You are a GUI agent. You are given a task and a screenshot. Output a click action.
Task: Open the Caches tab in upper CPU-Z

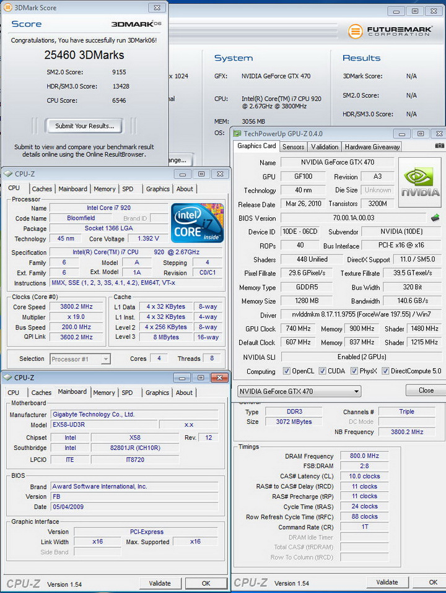[x=42, y=189]
